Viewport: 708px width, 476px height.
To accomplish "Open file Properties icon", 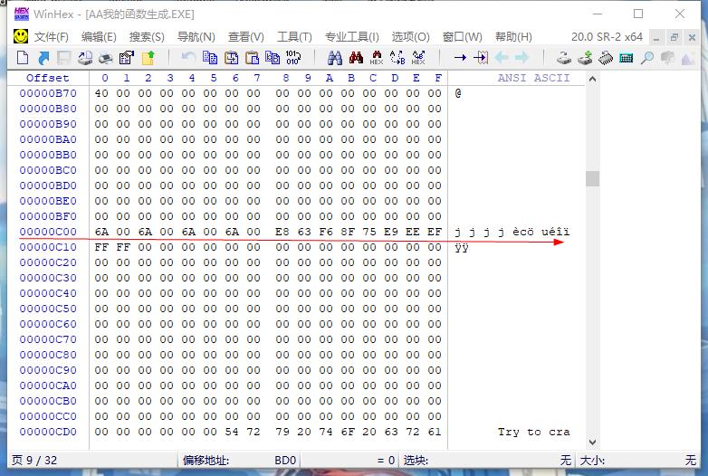I will 127,58.
